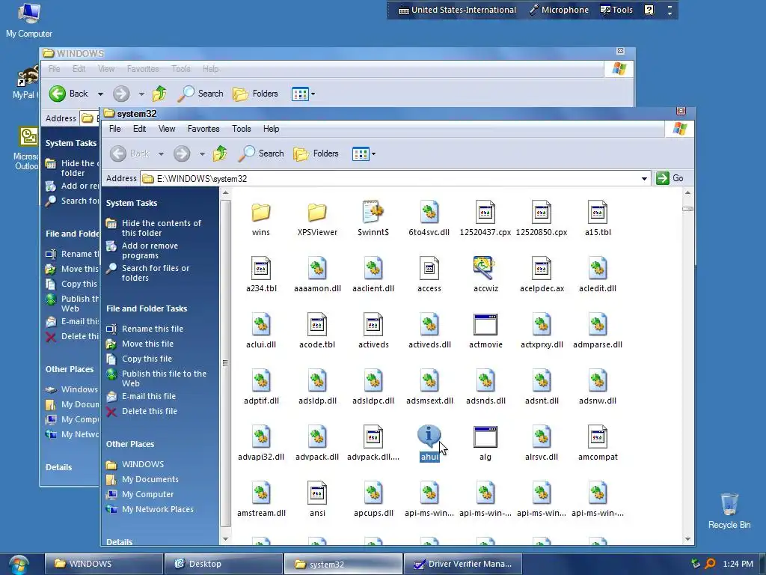Image resolution: width=766 pixels, height=575 pixels.
Task: Switch to Driver Verifier Manager taskbar button
Action: click(462, 564)
